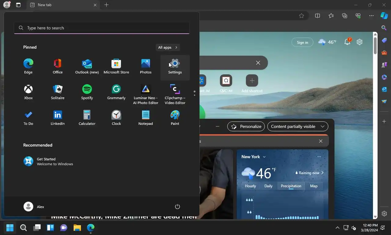Open the Grammarly pinned app

pos(116,93)
